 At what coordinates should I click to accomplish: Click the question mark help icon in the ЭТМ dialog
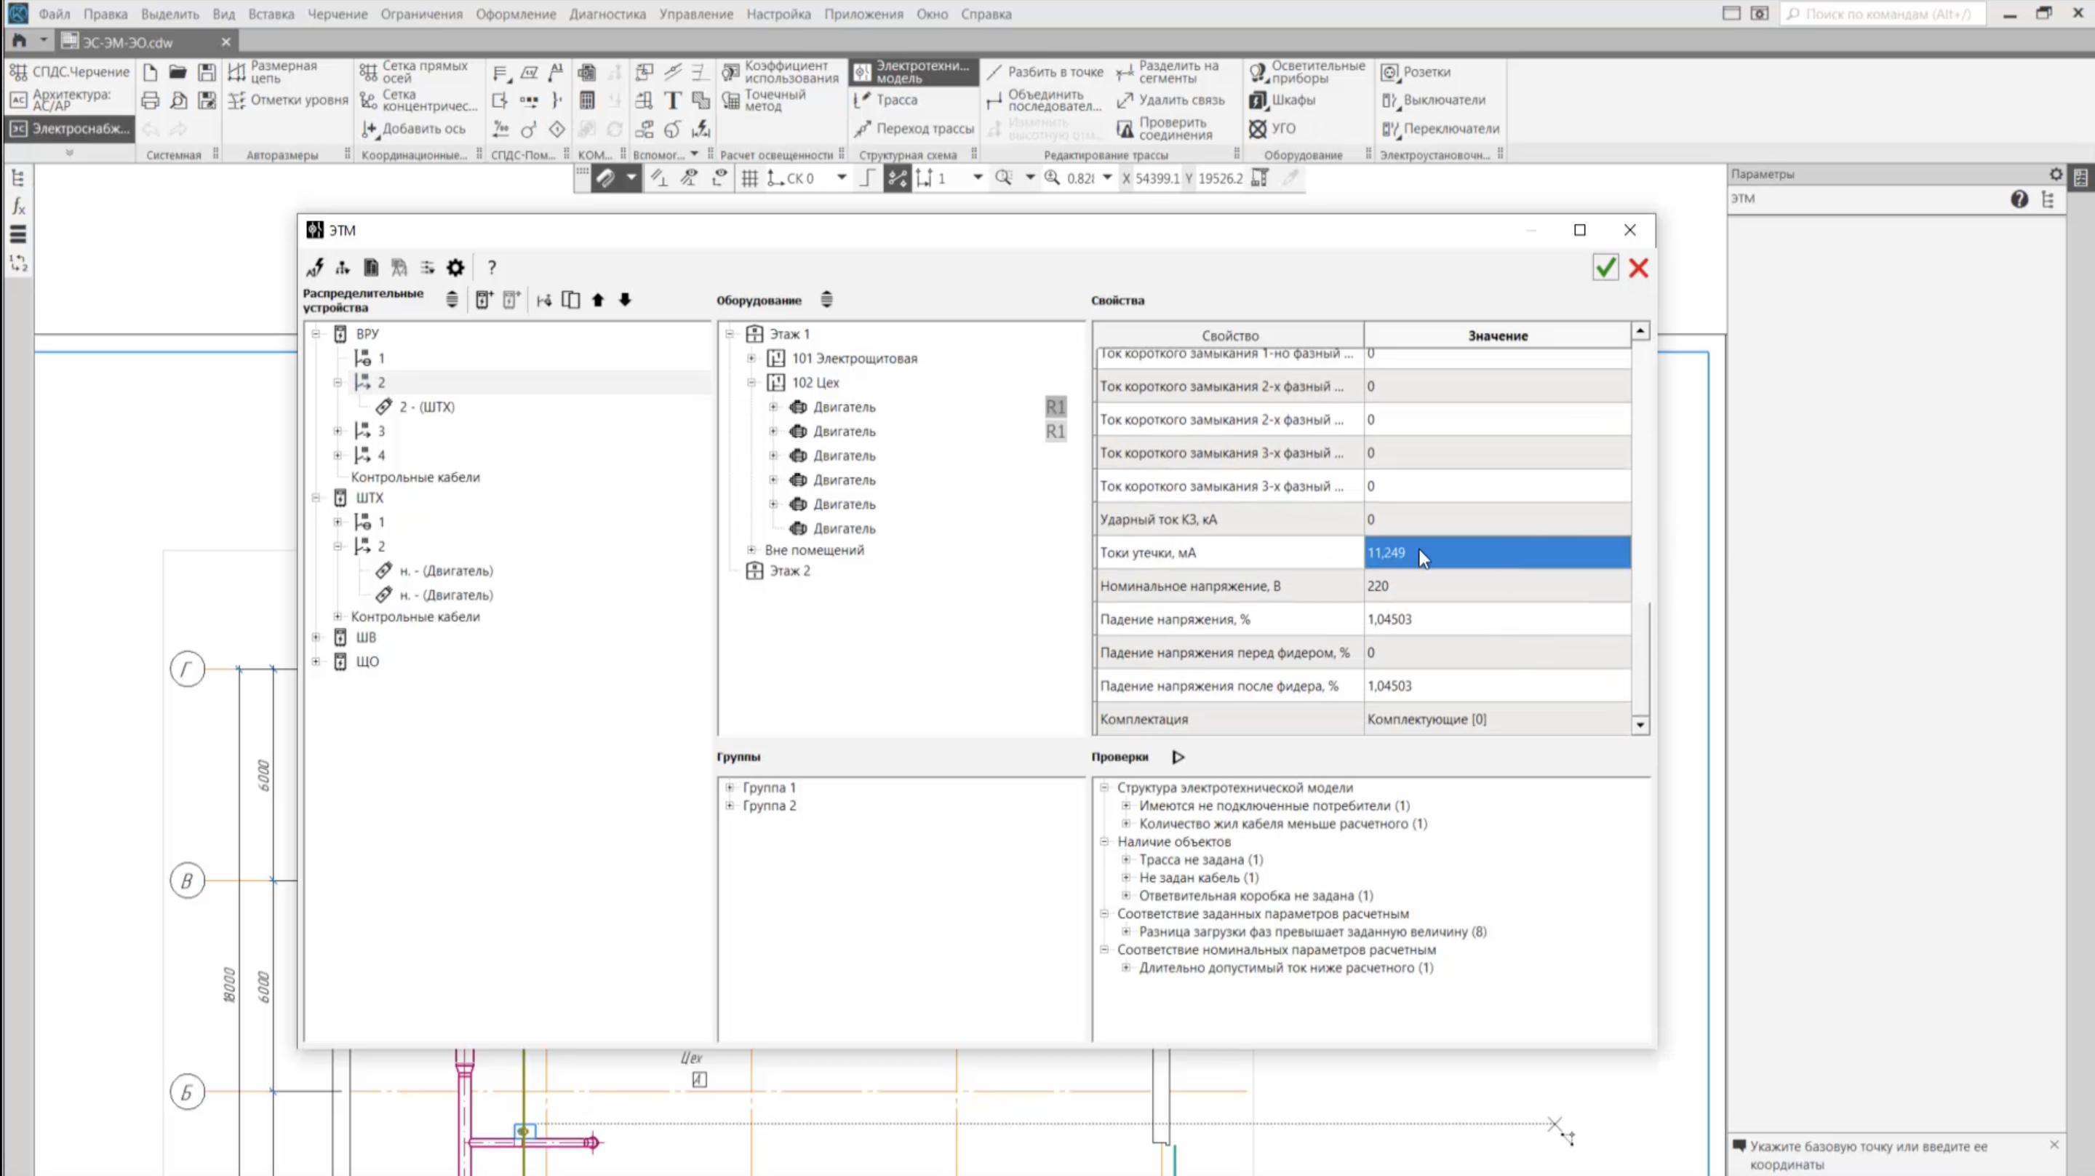[491, 268]
